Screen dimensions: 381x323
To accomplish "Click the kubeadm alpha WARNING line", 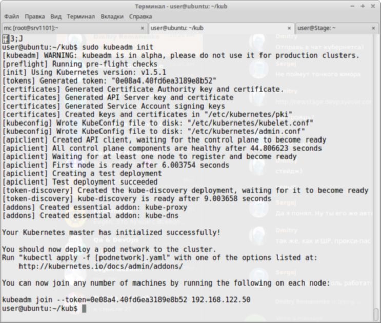I will (x=181, y=55).
